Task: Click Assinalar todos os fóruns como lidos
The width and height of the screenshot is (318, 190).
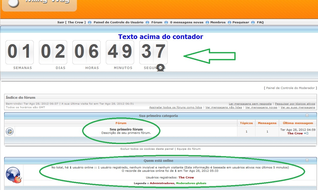Action: (176, 107)
